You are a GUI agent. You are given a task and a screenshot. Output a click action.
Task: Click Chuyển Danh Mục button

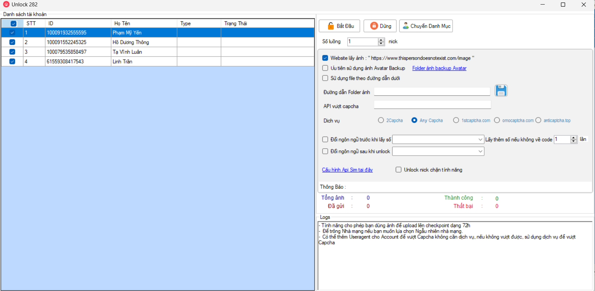[x=426, y=26]
